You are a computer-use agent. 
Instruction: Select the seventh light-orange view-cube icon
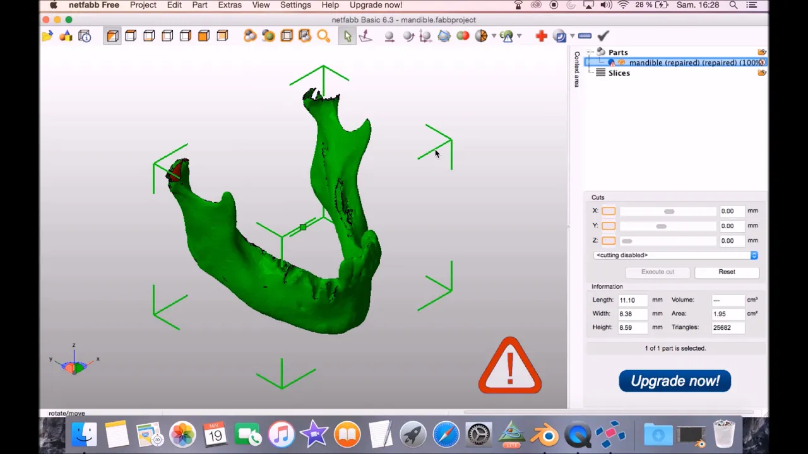tap(222, 36)
